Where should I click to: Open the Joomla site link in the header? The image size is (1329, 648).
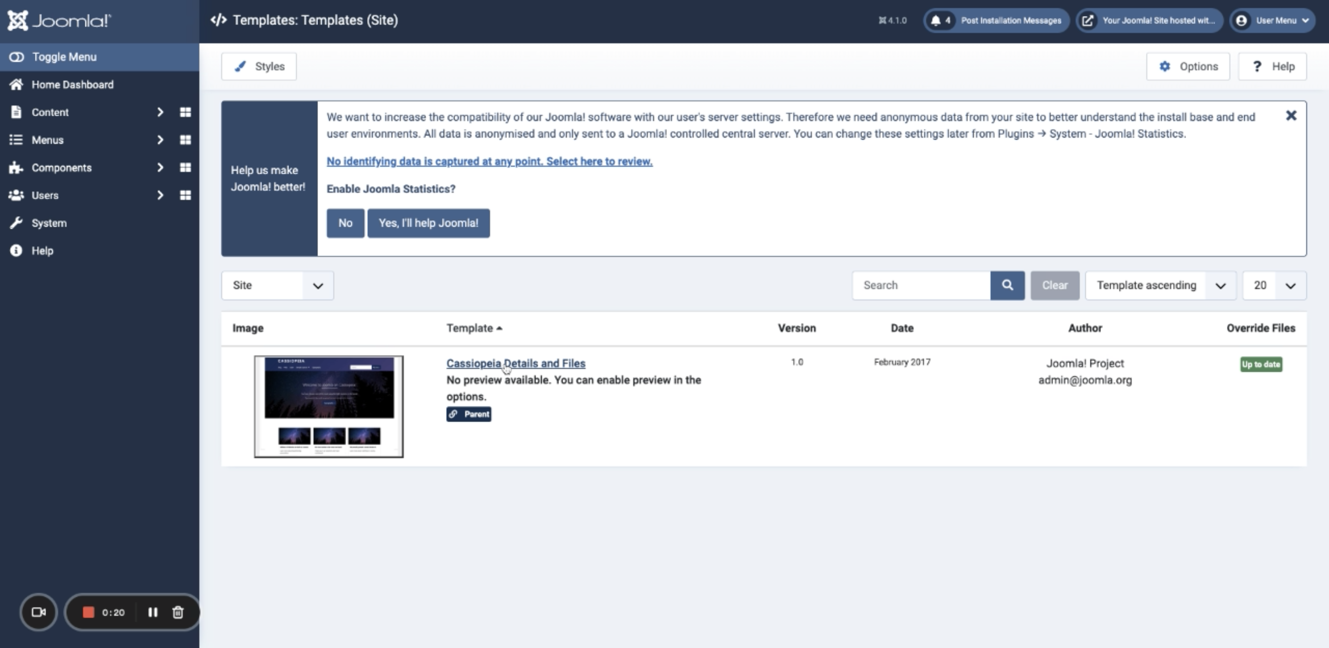tap(1149, 21)
